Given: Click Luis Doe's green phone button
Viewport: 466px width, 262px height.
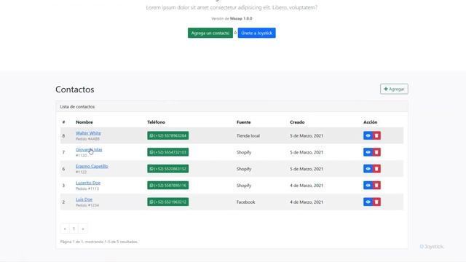Looking at the screenshot, I should click(x=168, y=202).
